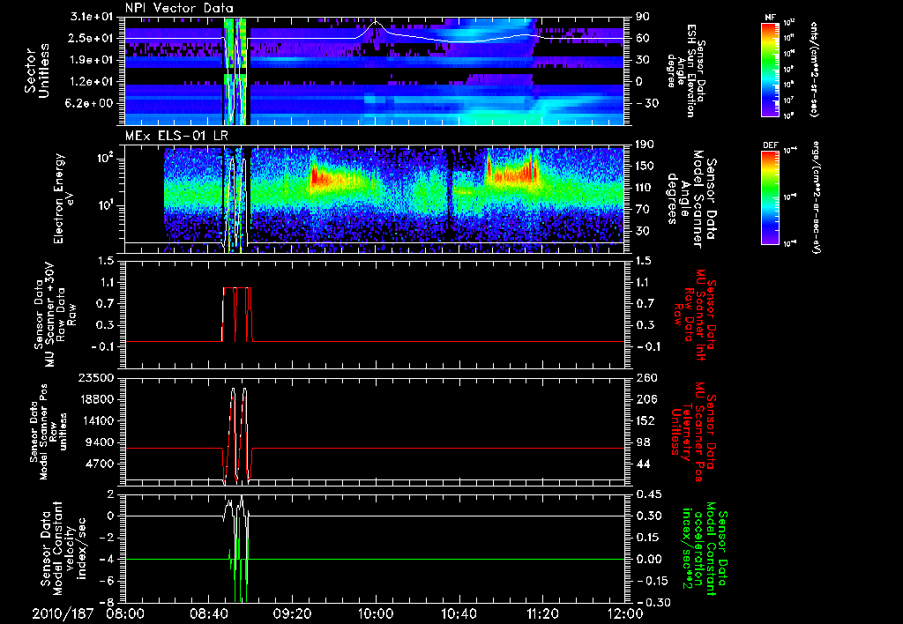Click the 11:20 time axis label

(542, 613)
